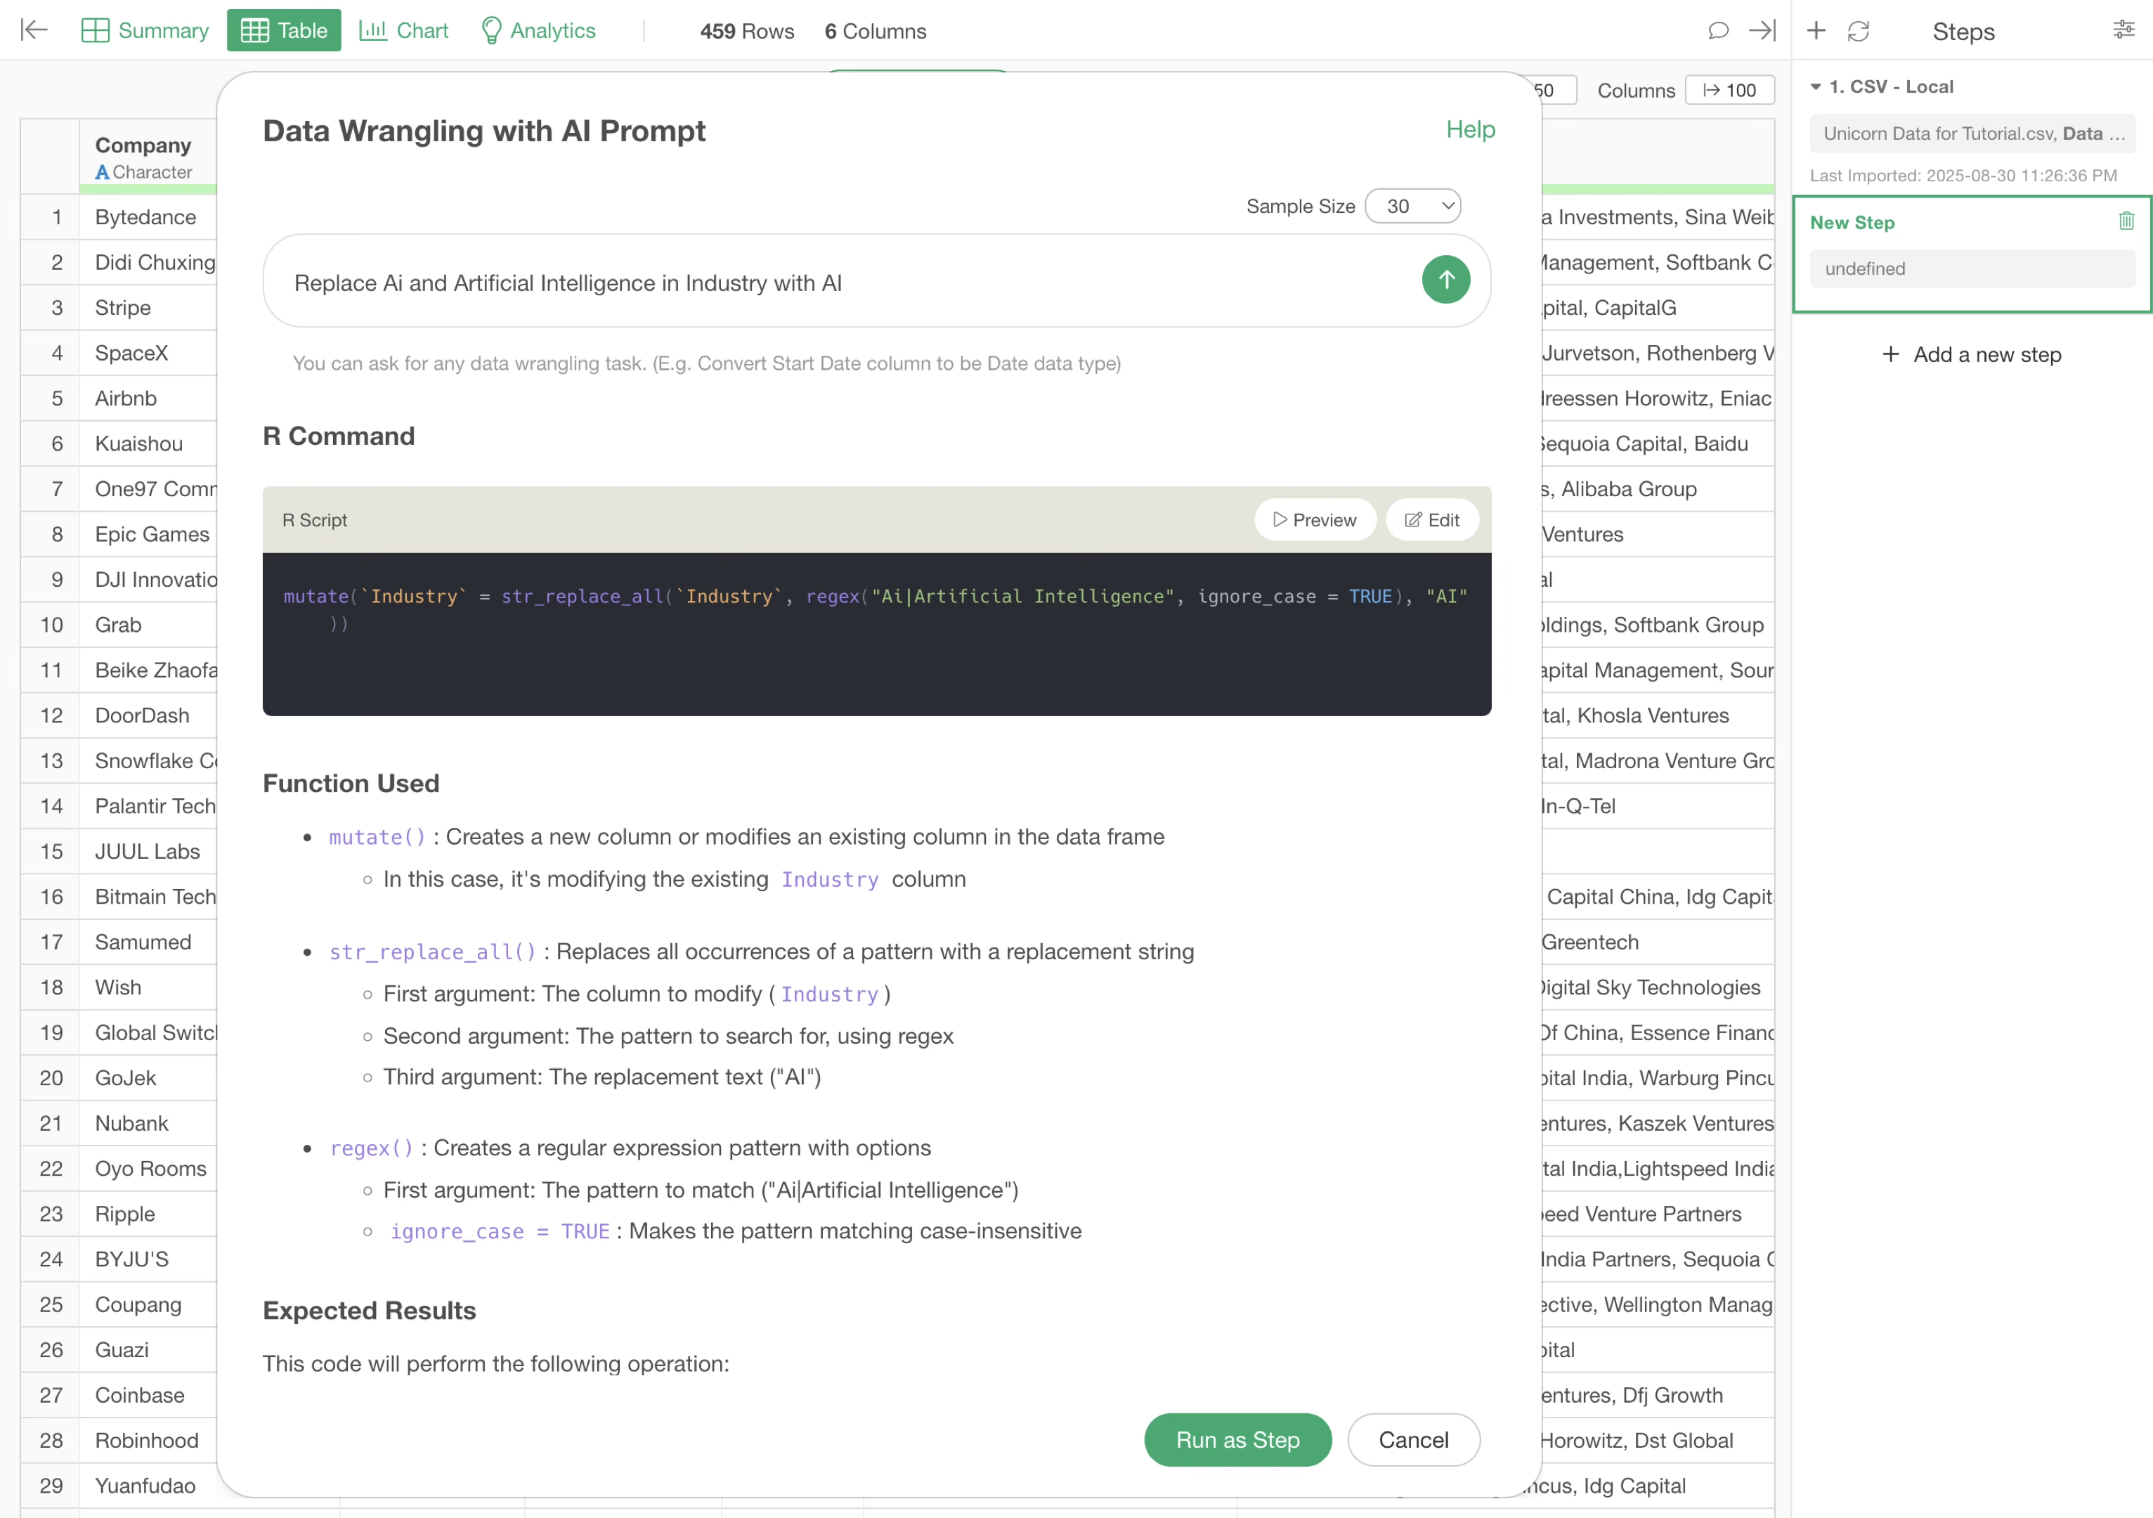Go to the Analytics tab

pos(538,30)
